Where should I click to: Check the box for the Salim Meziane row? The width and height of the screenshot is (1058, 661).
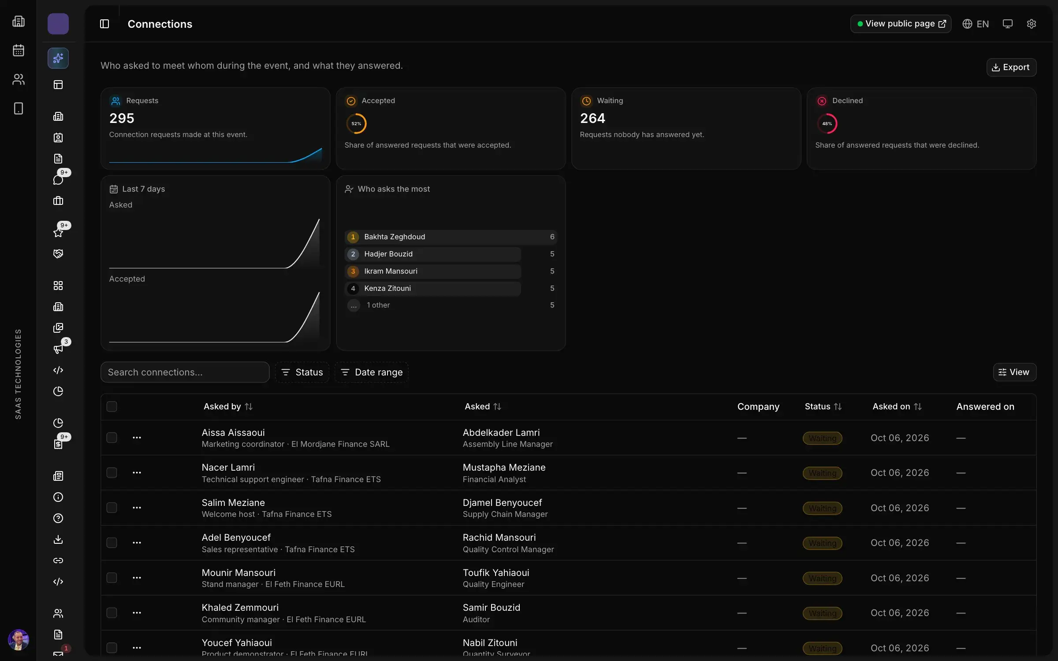click(112, 508)
